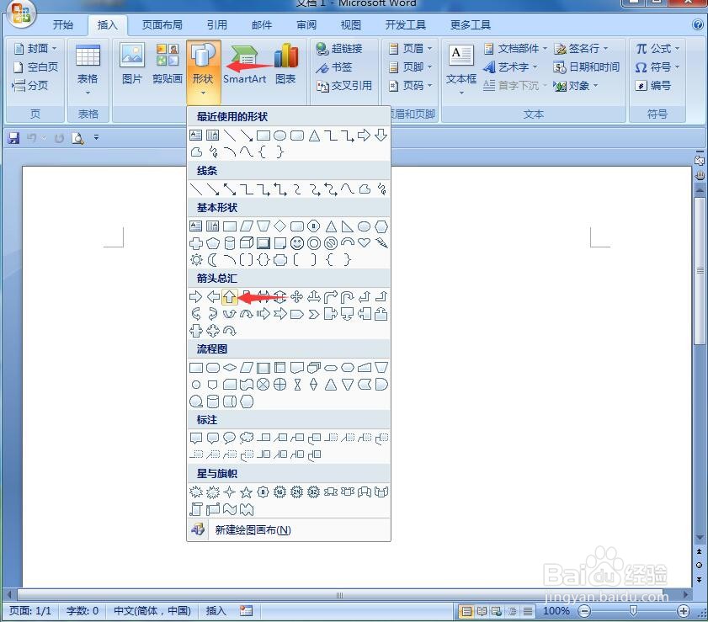Open References (引用) tab

(216, 24)
